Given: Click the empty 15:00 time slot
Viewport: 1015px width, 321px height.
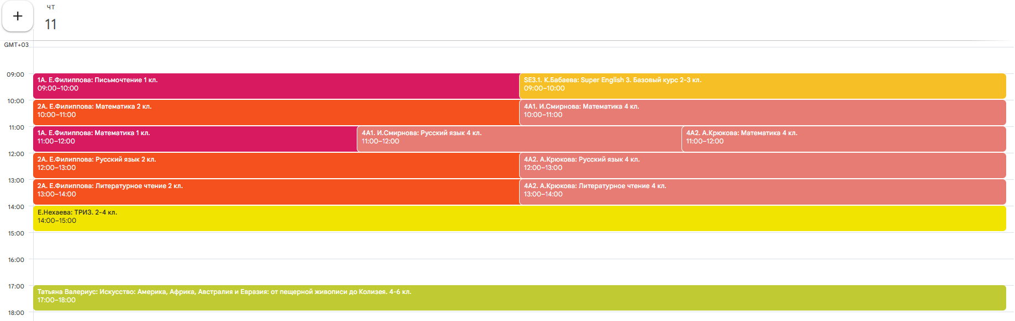Looking at the screenshot, I should (519, 245).
